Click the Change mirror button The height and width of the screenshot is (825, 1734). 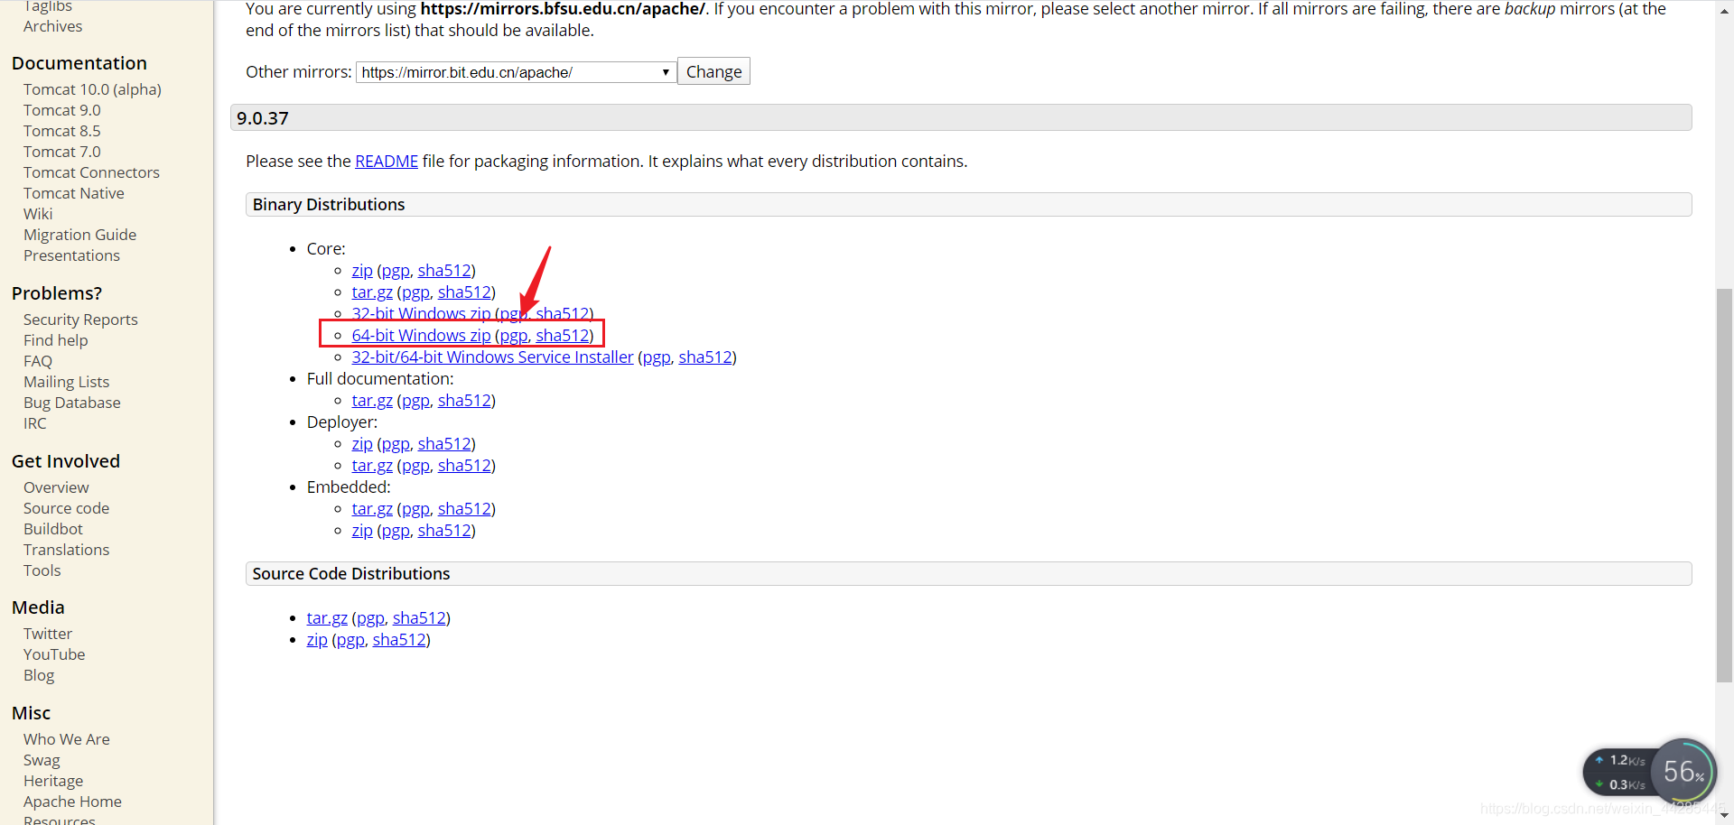pos(713,71)
